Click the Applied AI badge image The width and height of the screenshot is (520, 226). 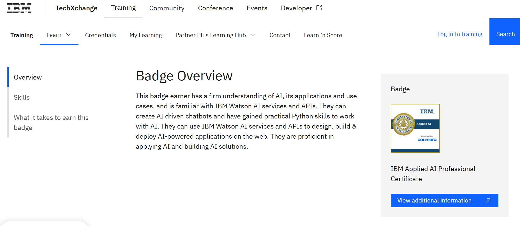[x=415, y=128]
